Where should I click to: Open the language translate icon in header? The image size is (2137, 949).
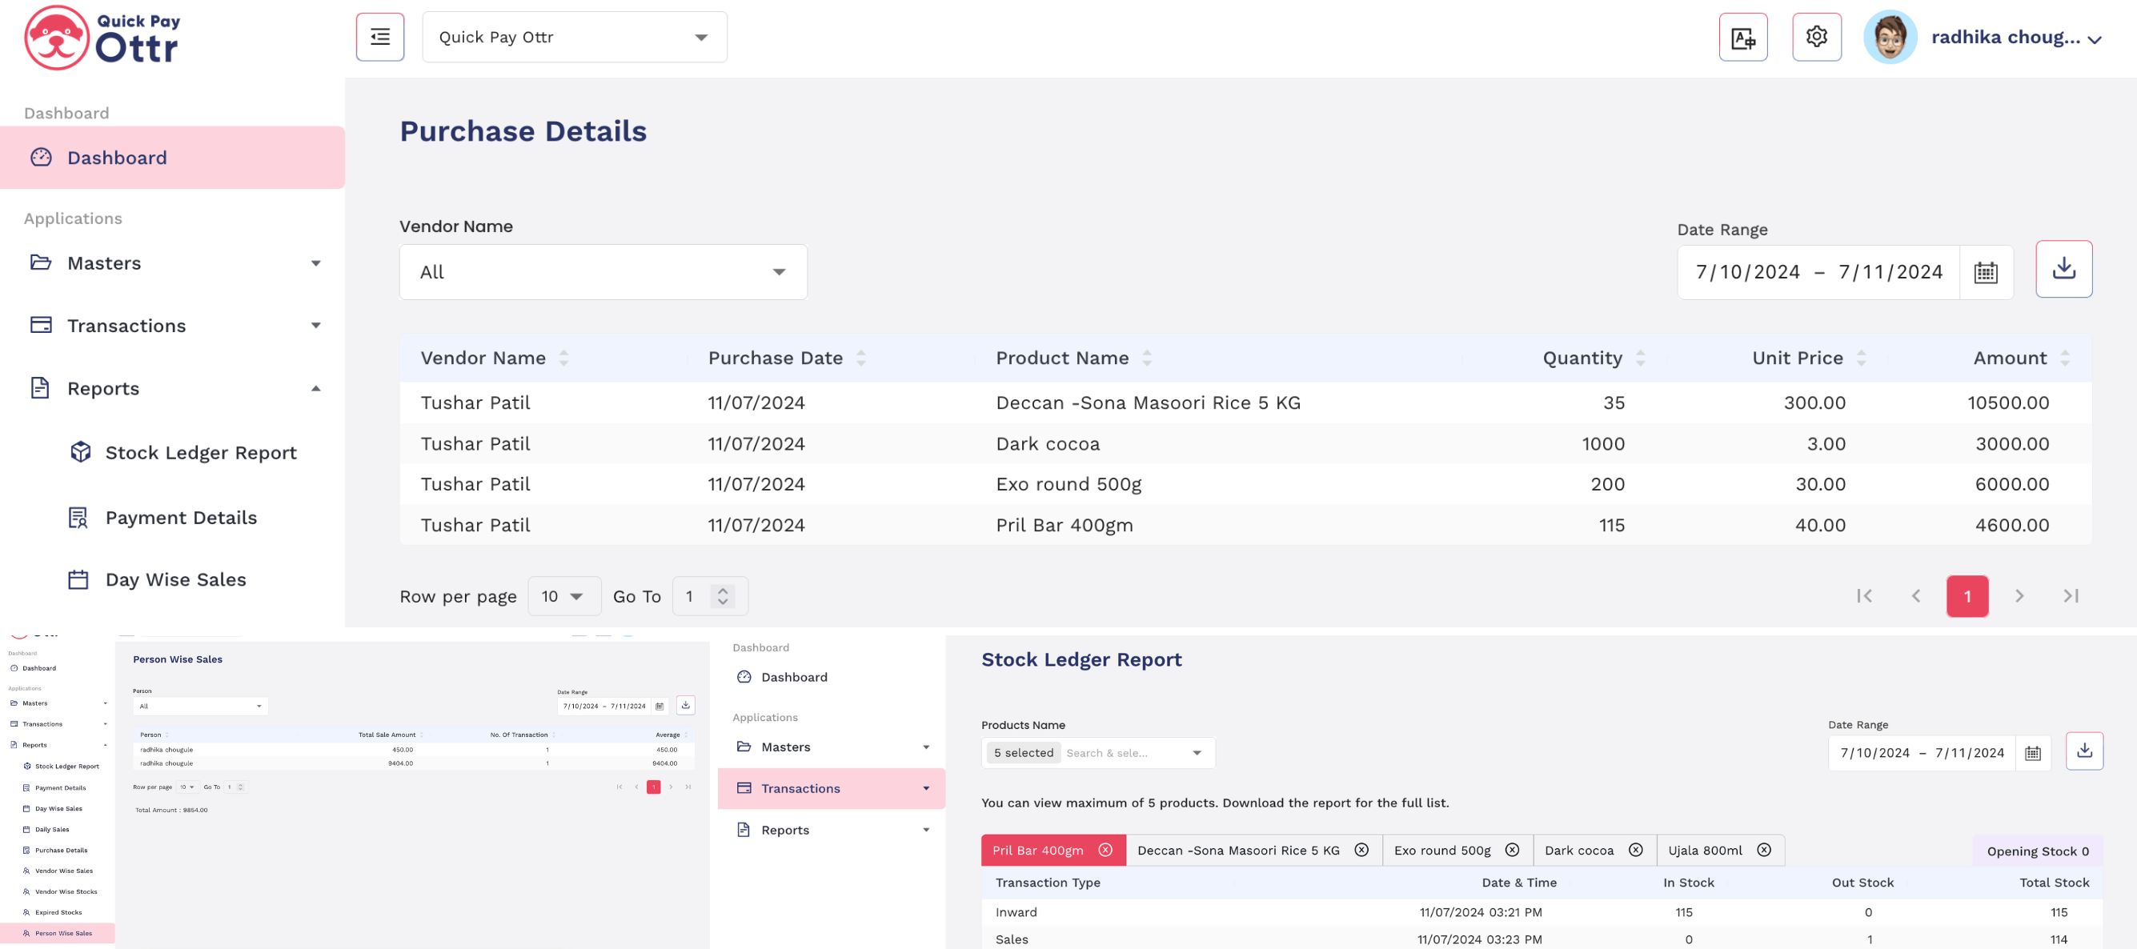1743,37
